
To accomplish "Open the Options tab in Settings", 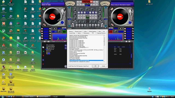I will 79,33.
